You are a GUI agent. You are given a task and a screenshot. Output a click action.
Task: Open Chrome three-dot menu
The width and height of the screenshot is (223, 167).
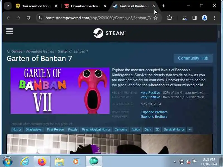215,18
